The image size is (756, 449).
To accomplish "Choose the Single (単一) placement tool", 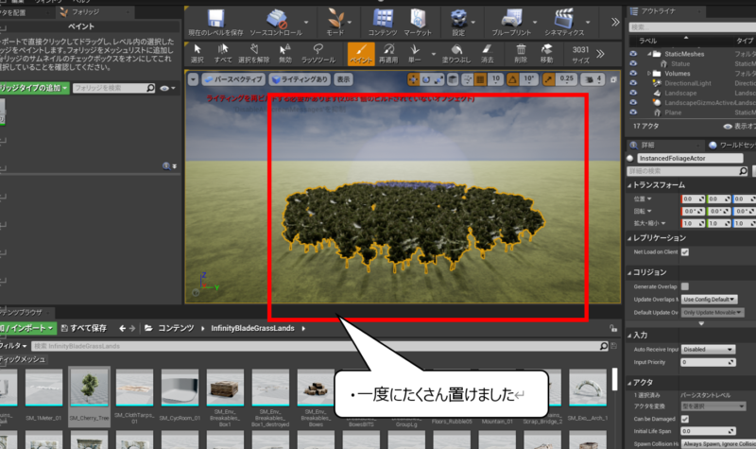I will pos(415,54).
